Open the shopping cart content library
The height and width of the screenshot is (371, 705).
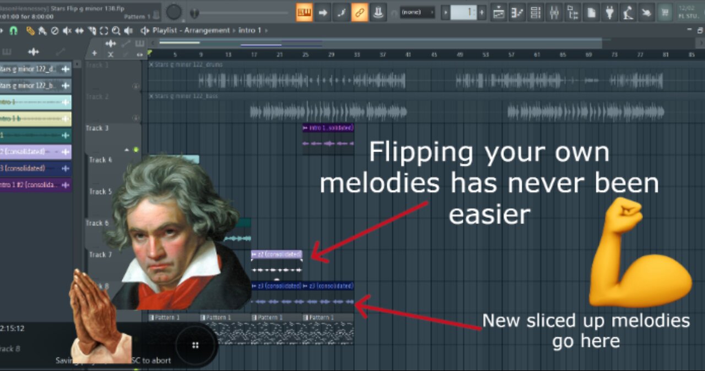pyautogui.click(x=666, y=12)
